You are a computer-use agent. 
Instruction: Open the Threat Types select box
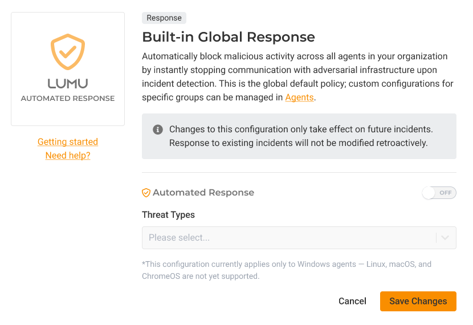288,238
